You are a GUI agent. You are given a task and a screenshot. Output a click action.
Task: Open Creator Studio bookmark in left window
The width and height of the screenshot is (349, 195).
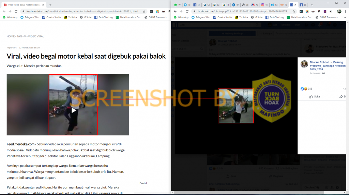51,17
